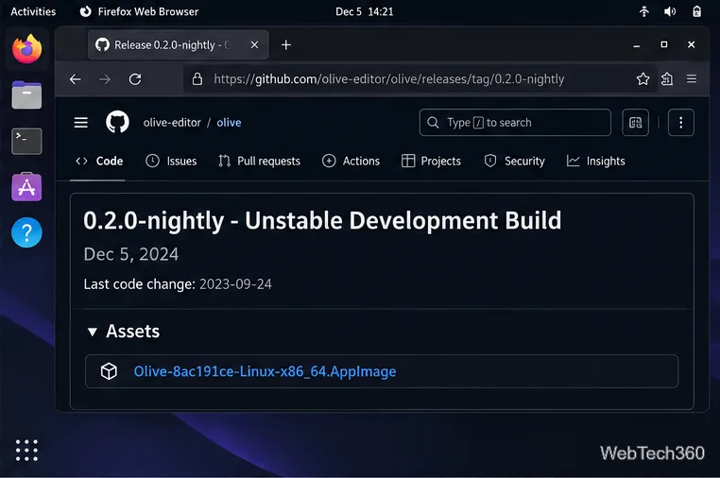Open Software app from the dock

(x=26, y=187)
